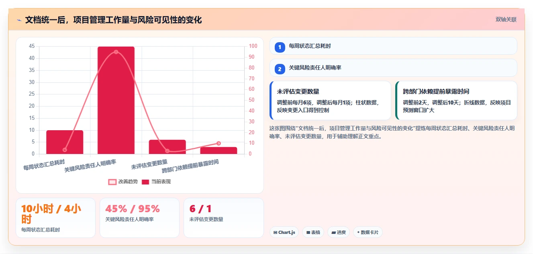533x254 pixels.
Task: Click the 未评估变更数量 caption under 6 / 1
Action: pos(206,219)
